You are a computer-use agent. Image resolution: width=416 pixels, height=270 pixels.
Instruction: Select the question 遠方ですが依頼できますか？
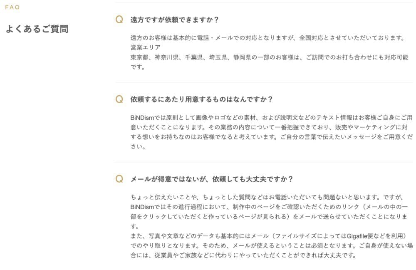[174, 20]
